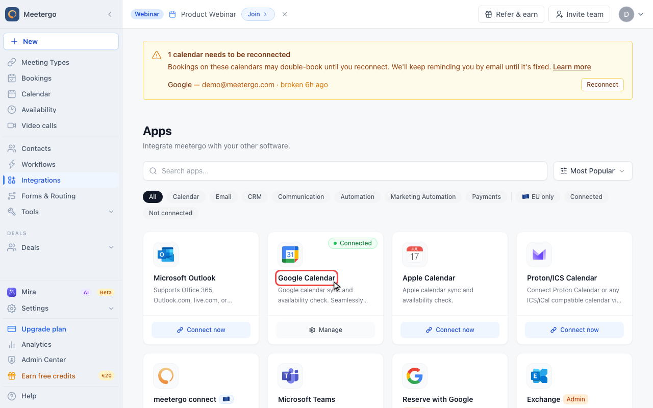
Task: Click the Exchange app logo
Action: (539, 376)
